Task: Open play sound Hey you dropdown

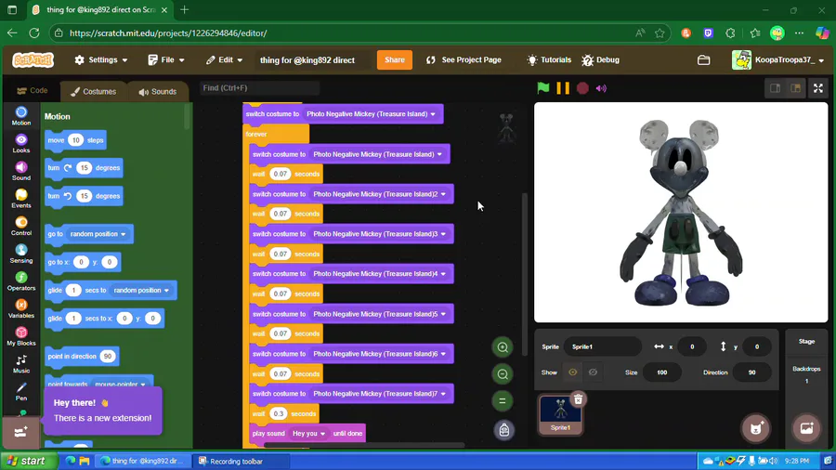Action: coord(308,434)
